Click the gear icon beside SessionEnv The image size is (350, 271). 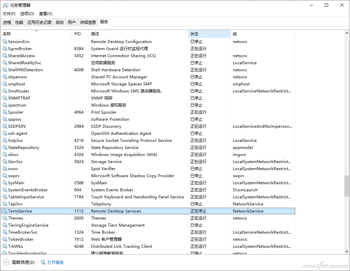pyautogui.click(x=5, y=42)
